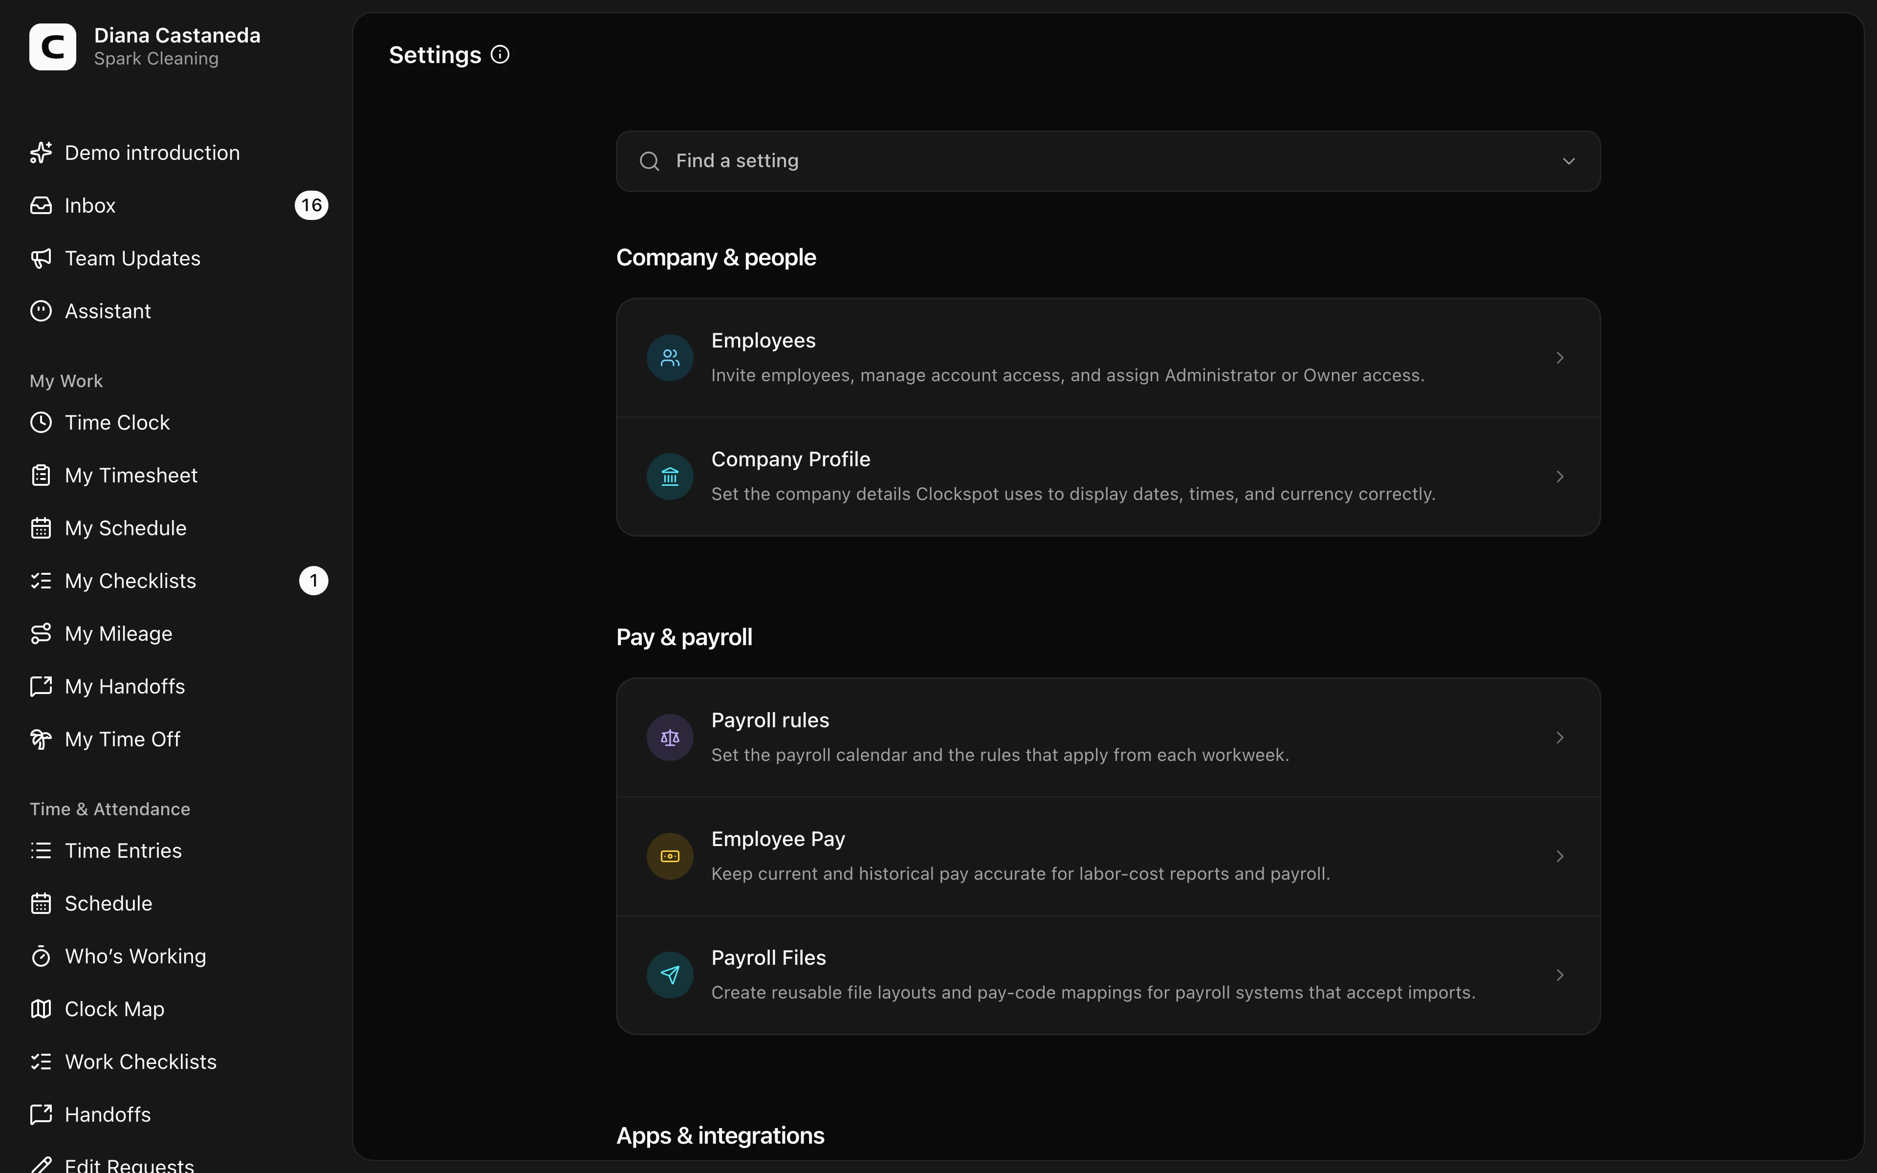Click the My Mileage route icon

41,634
